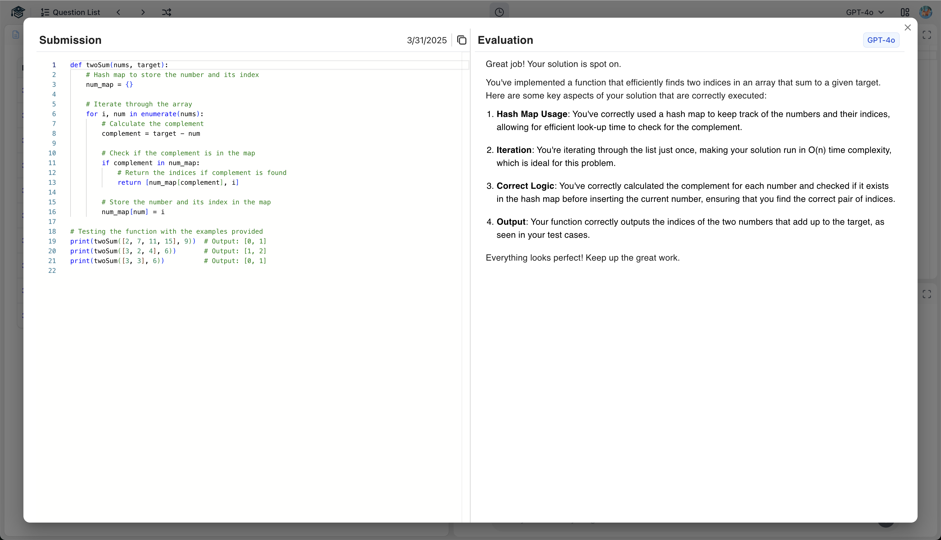
Task: Pick a random question with shuffle icon
Action: pyautogui.click(x=166, y=12)
